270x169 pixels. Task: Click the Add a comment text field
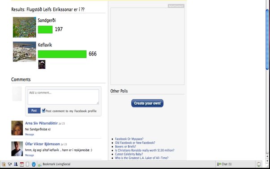coord(63,97)
